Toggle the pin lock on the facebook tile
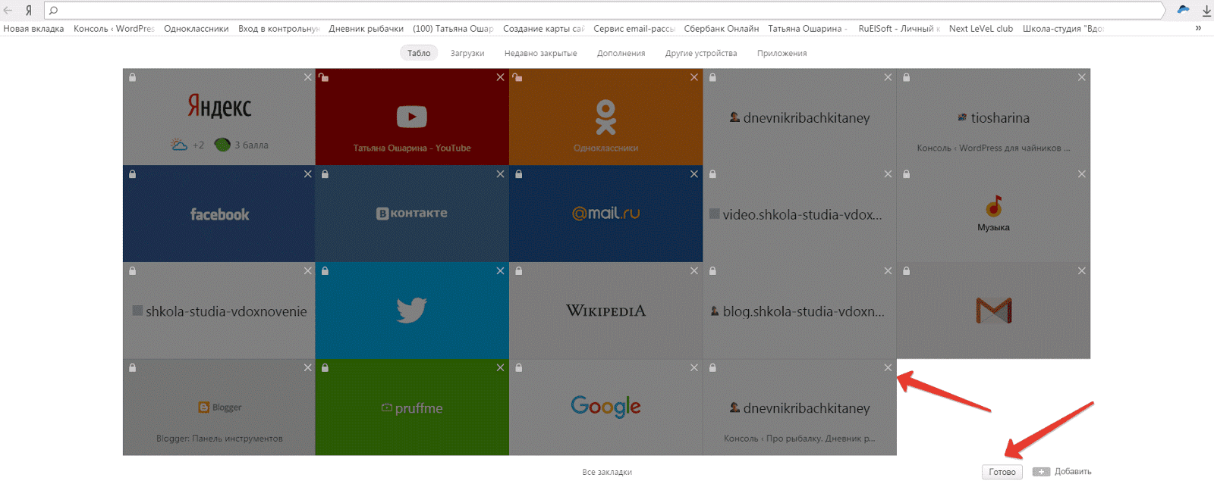The width and height of the screenshot is (1214, 484). (133, 174)
